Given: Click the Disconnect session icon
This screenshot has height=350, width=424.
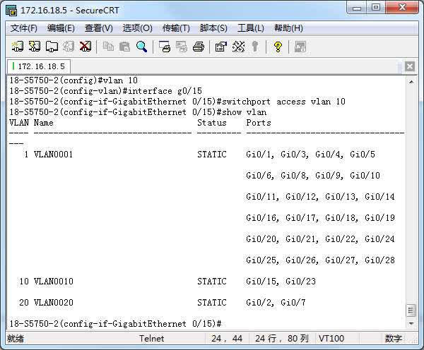Looking at the screenshot, I should point(86,47).
